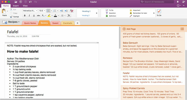Click the Search All Notebooks field
Viewport: 187px width, 100px height.
tap(157, 2)
